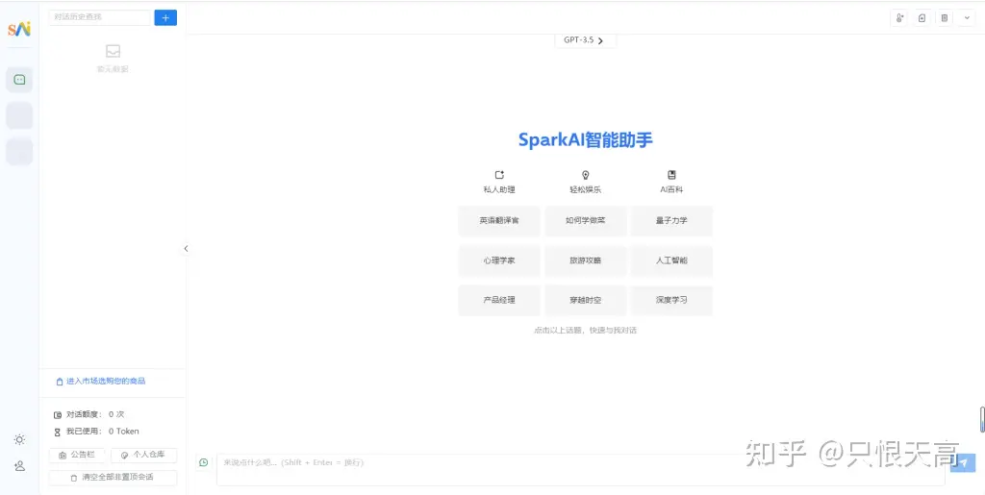Click the add-user icon in bottom sidebar
Viewport: 985px width, 495px height.
[19, 466]
